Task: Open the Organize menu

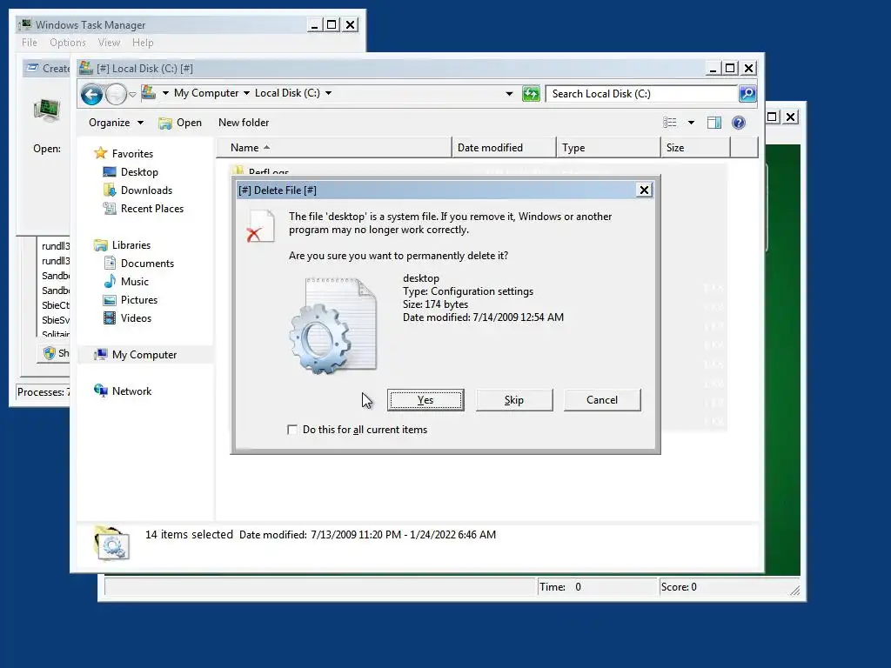Action: click(116, 123)
